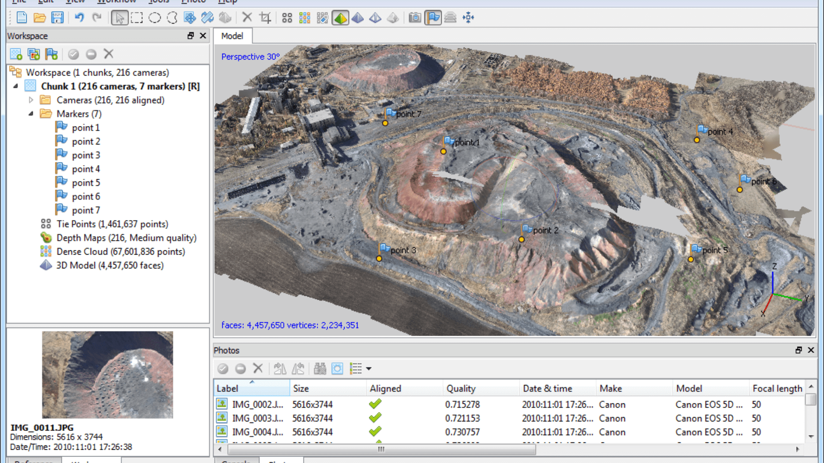
Task: Click the Rectangle Selection tool
Action: (x=137, y=18)
